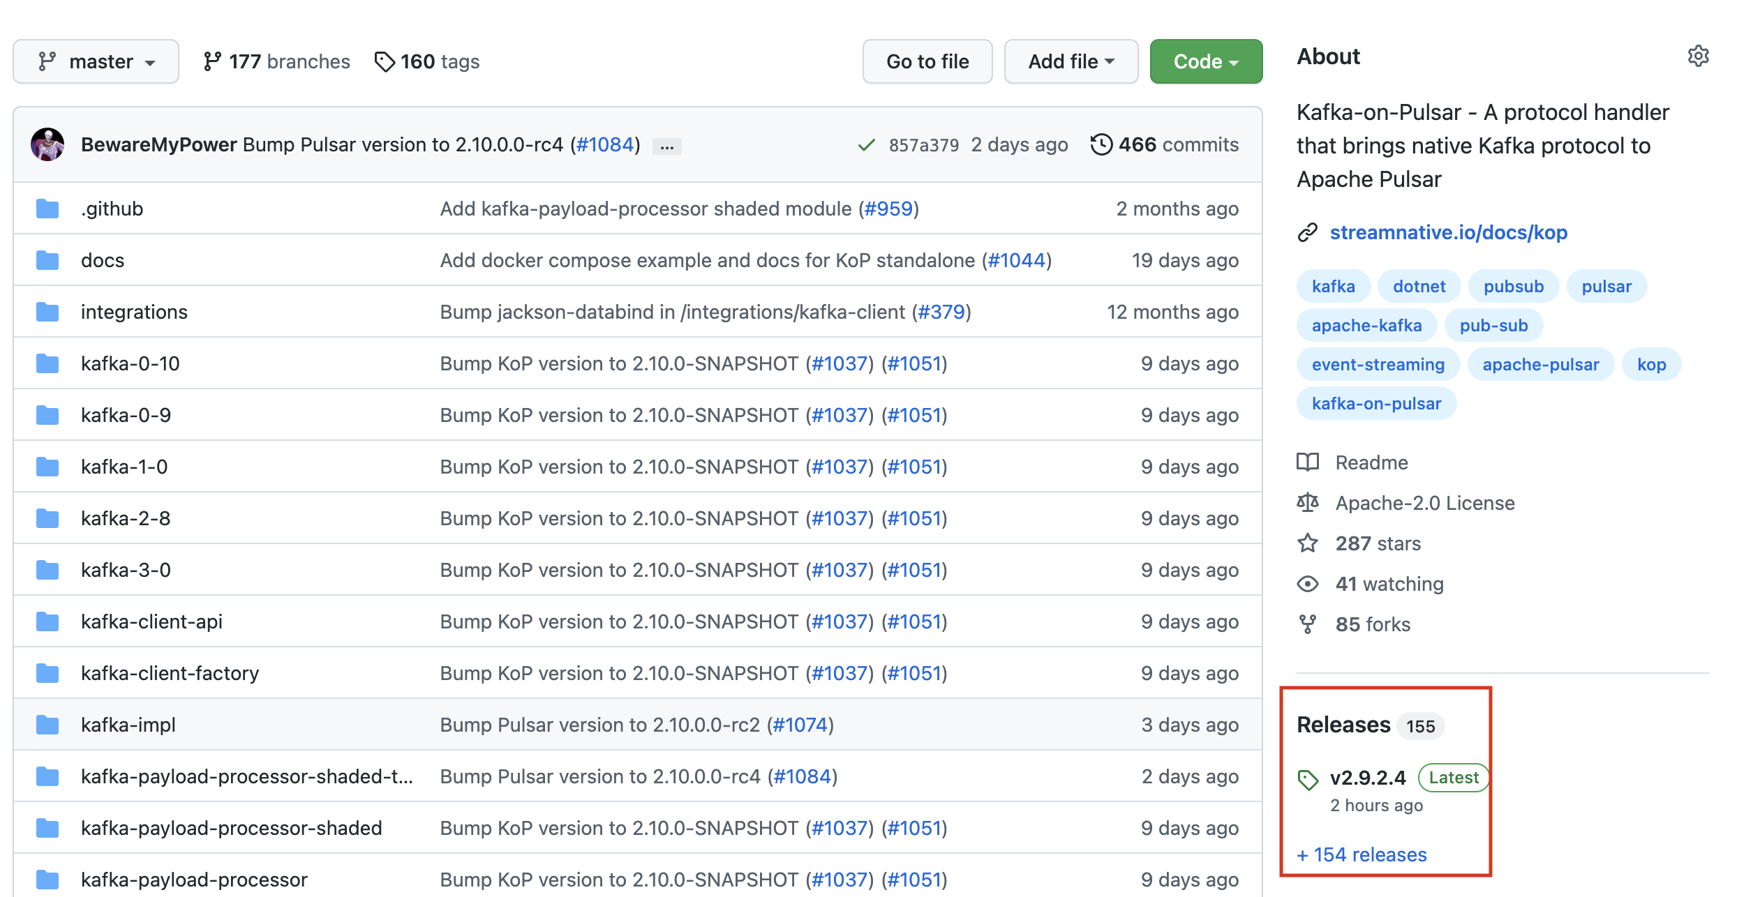Click the green check status icon
This screenshot has height=897, width=1753.
coord(866,145)
